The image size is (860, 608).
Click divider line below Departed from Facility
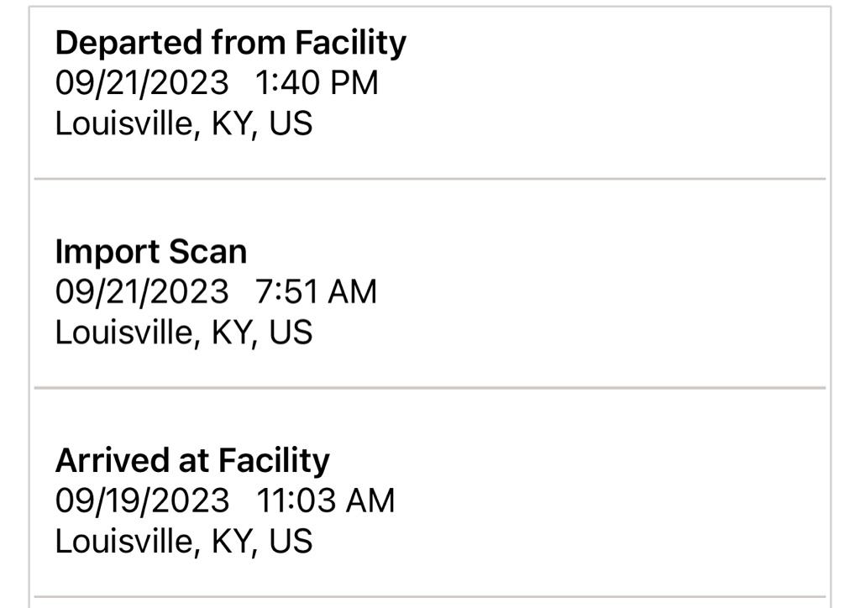[430, 179]
